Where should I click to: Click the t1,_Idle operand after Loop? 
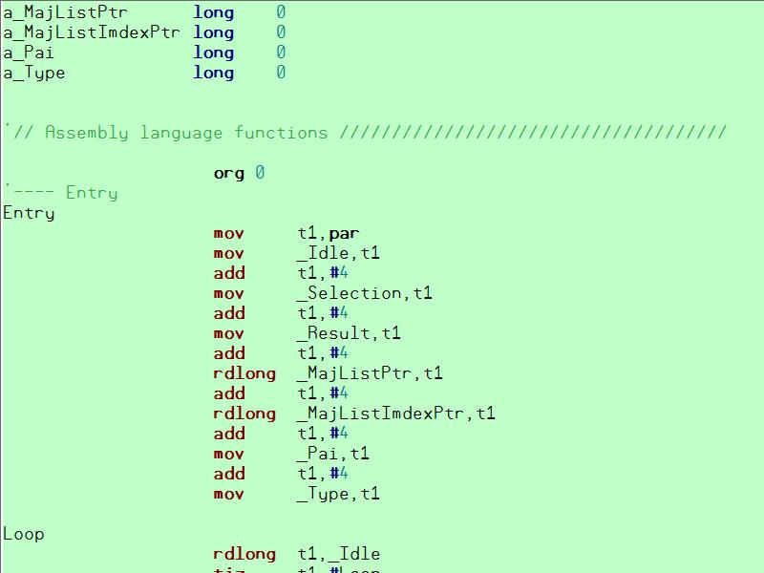pos(339,554)
